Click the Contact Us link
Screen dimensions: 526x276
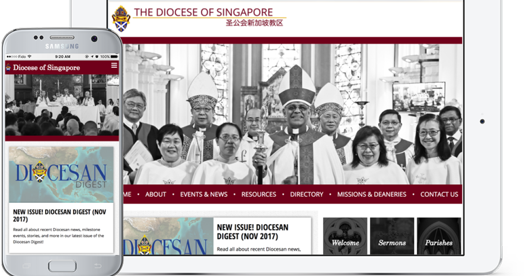[439, 194]
